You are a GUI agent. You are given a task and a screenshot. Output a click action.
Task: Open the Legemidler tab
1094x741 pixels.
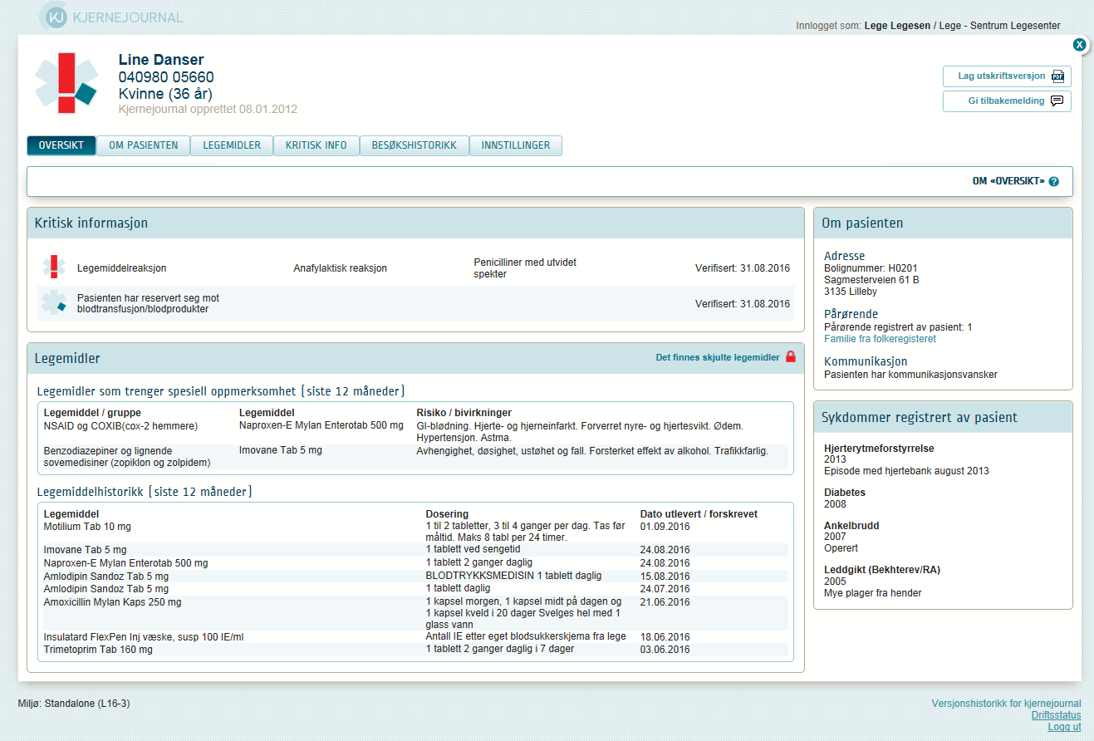coord(233,145)
